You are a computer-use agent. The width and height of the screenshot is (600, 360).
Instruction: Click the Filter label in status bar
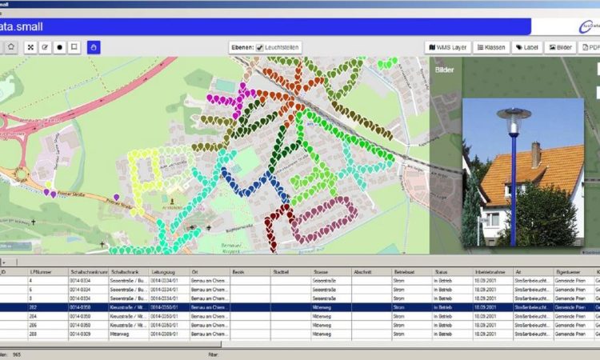(213, 354)
